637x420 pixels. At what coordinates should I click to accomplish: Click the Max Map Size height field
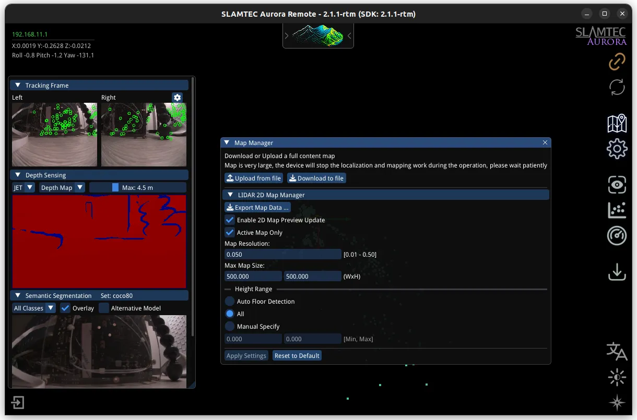(x=312, y=276)
